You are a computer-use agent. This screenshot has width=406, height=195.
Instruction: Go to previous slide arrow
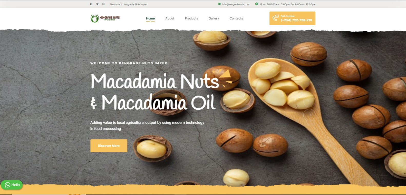tap(309, 101)
